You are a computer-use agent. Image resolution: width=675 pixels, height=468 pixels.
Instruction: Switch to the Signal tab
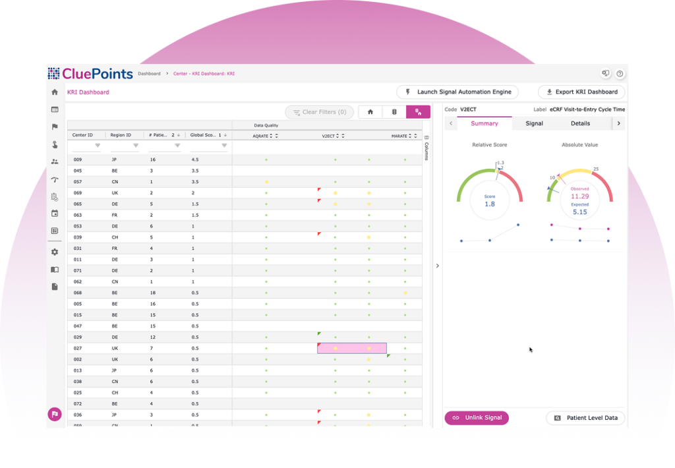tap(534, 123)
